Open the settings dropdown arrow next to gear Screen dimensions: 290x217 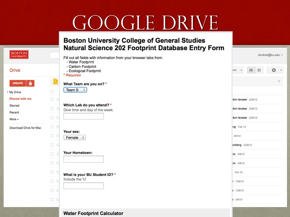coord(281,70)
